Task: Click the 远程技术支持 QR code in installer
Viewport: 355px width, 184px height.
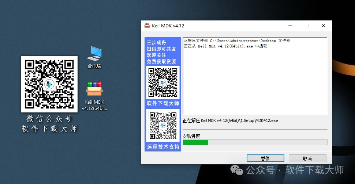Action: (x=163, y=125)
